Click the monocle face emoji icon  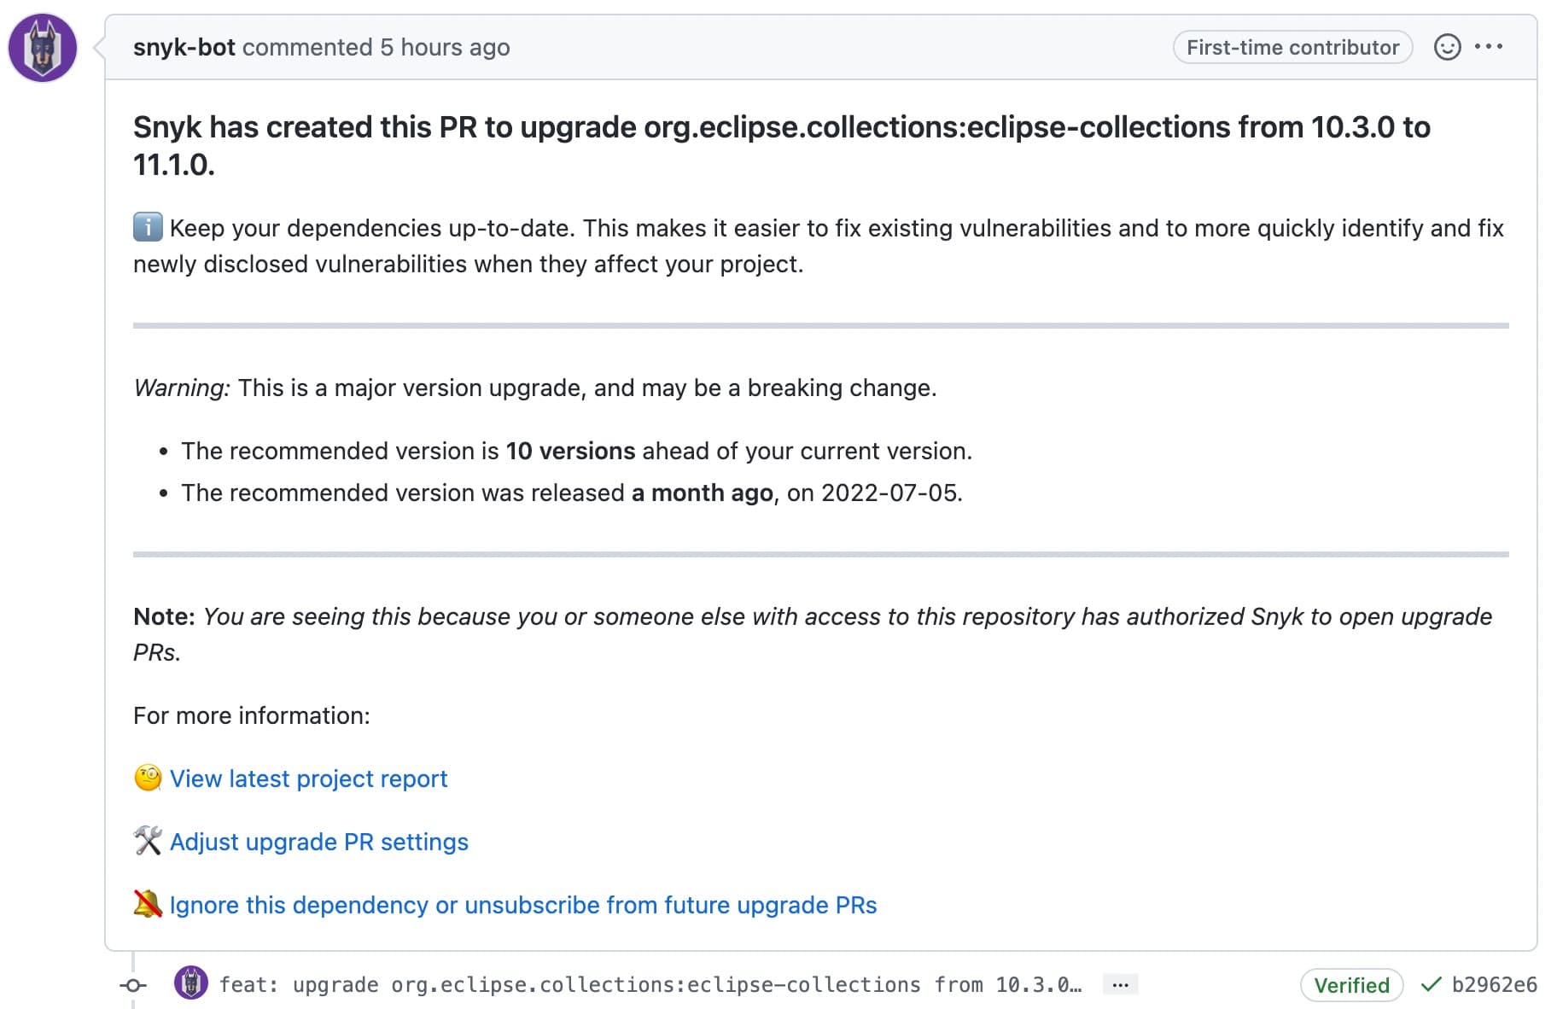pyautogui.click(x=148, y=778)
